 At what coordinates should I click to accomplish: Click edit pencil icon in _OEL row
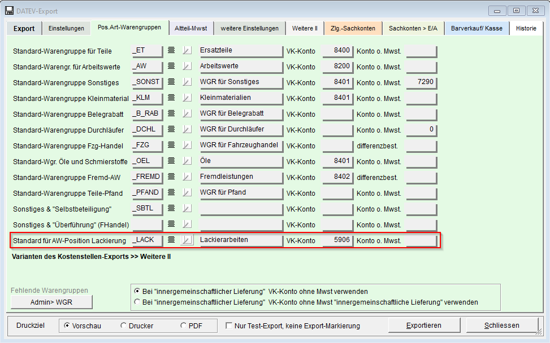pyautogui.click(x=187, y=161)
